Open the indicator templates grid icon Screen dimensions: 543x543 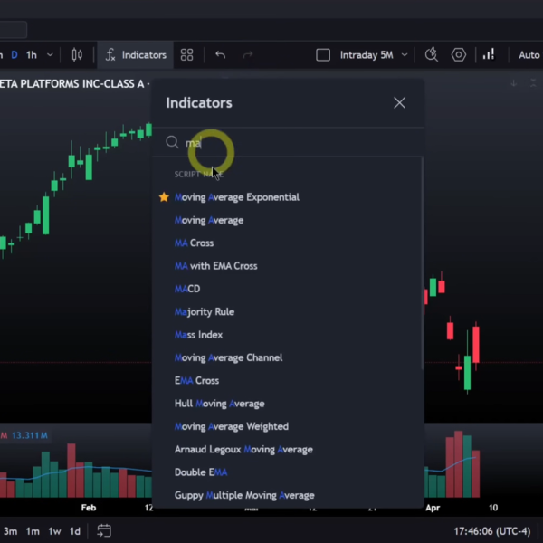click(x=187, y=55)
